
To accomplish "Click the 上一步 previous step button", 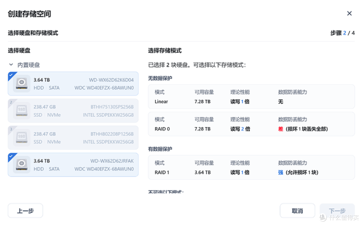I will coord(25,210).
